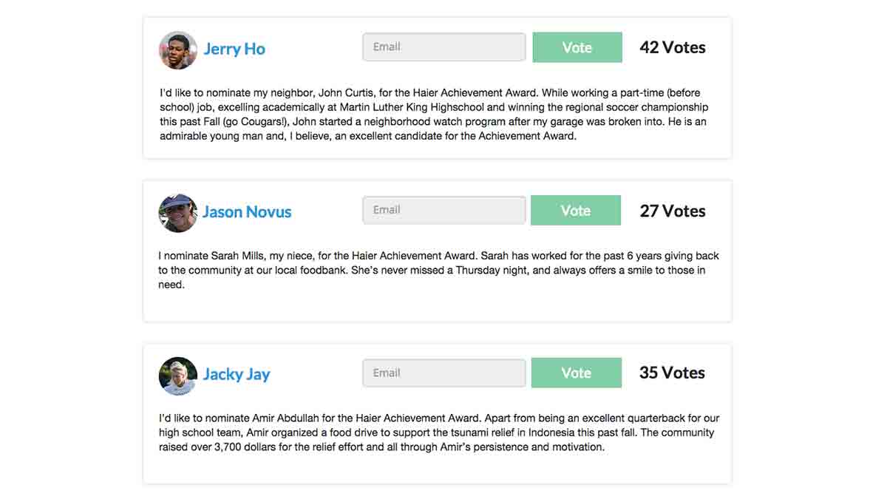Click the 42 Votes count

tap(673, 47)
